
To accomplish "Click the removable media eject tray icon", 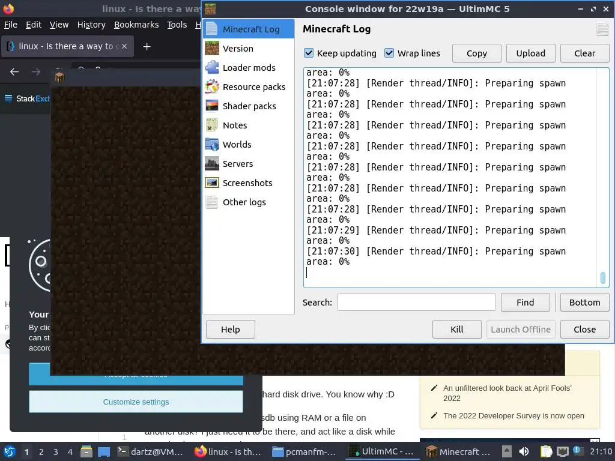I will [x=507, y=451].
